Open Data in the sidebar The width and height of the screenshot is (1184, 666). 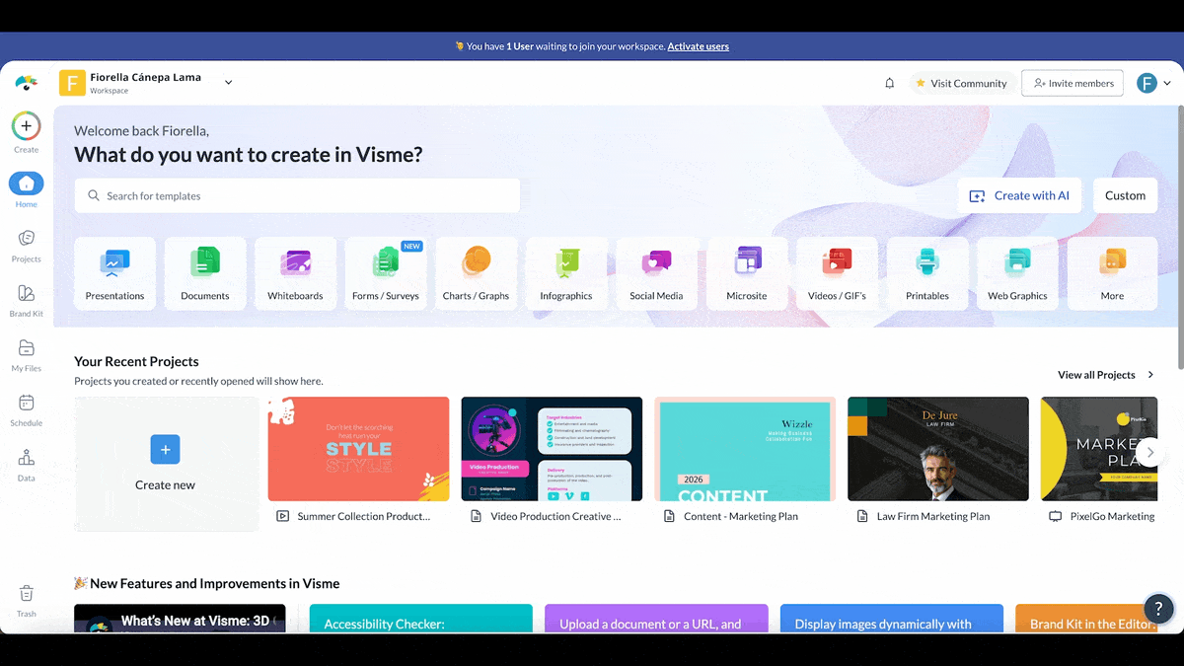[x=27, y=465]
